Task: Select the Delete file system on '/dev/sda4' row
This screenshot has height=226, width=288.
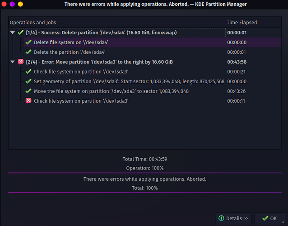Action: 153,42
